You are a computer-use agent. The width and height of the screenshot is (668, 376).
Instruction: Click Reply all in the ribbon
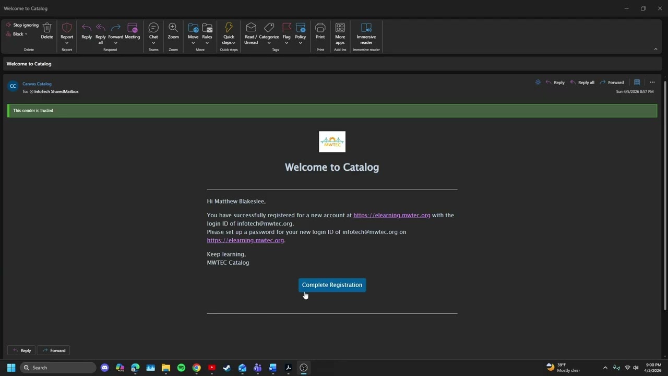click(101, 33)
